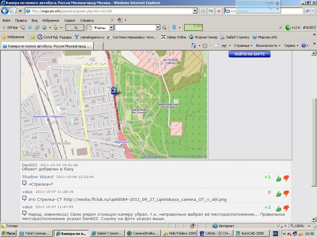Switch to CameraStrelka taskbar button

point(143,233)
